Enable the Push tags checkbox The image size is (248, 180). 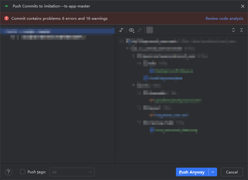(x=23, y=172)
